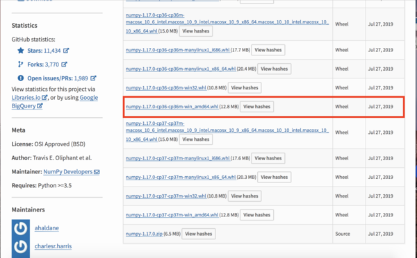Click the Statistics heading
417x258 pixels.
(24, 26)
